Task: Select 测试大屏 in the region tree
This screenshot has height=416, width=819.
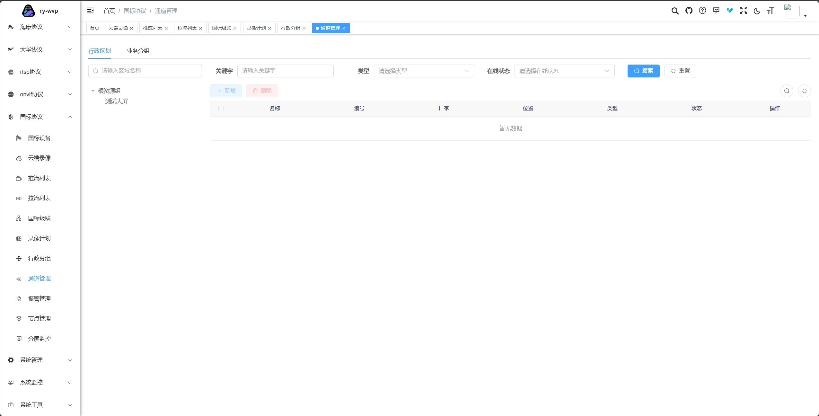Action: pyautogui.click(x=116, y=101)
